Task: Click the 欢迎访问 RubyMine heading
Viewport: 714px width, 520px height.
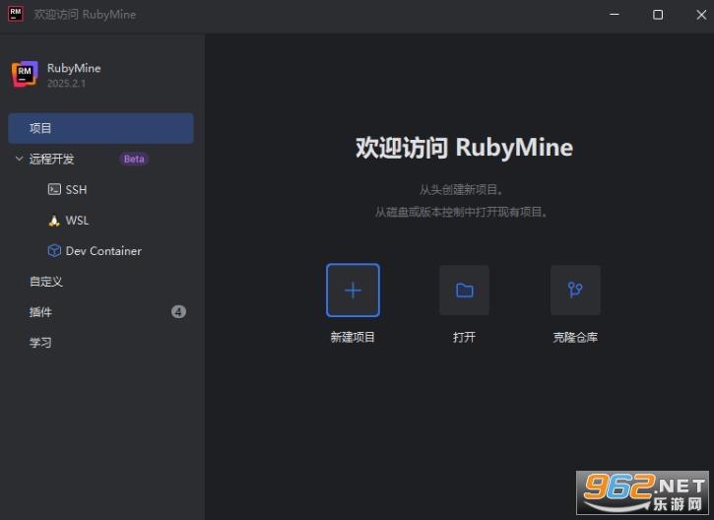Action: tap(464, 148)
